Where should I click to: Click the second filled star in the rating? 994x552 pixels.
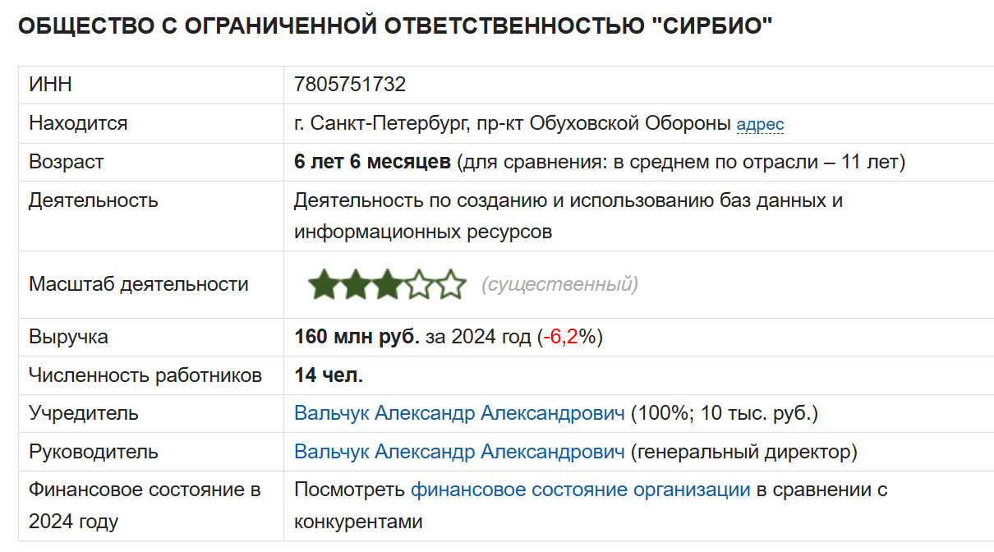356,285
